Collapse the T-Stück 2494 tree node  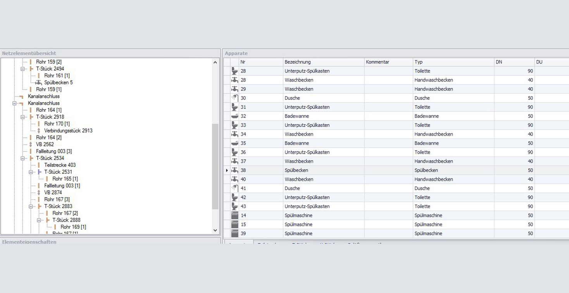[x=23, y=69]
